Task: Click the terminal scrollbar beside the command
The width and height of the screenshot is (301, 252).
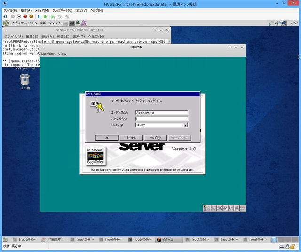Action: click(x=169, y=42)
